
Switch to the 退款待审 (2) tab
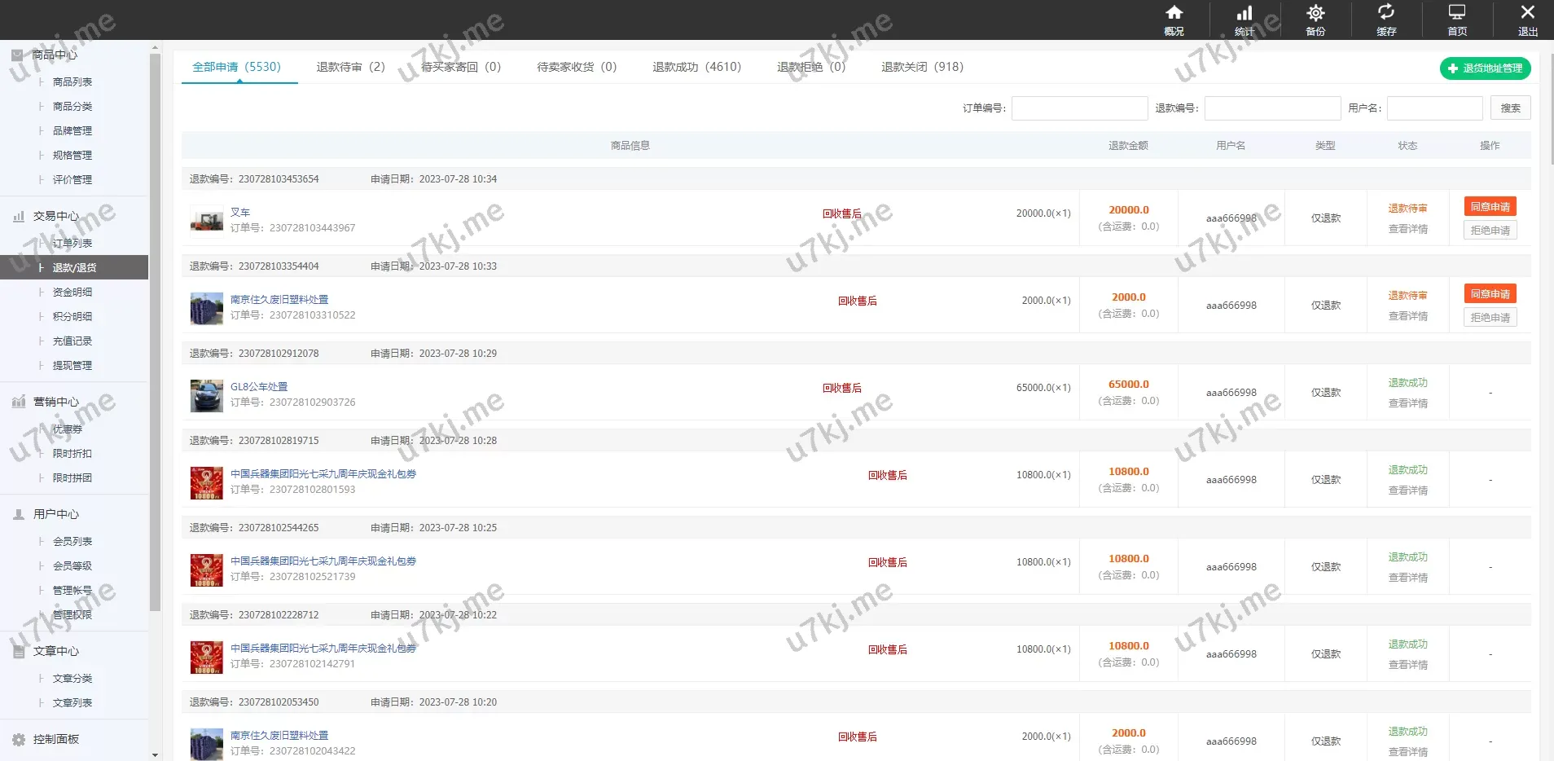pos(350,67)
